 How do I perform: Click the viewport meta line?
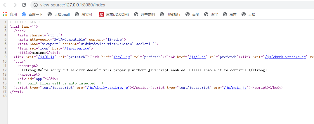coord(88,44)
